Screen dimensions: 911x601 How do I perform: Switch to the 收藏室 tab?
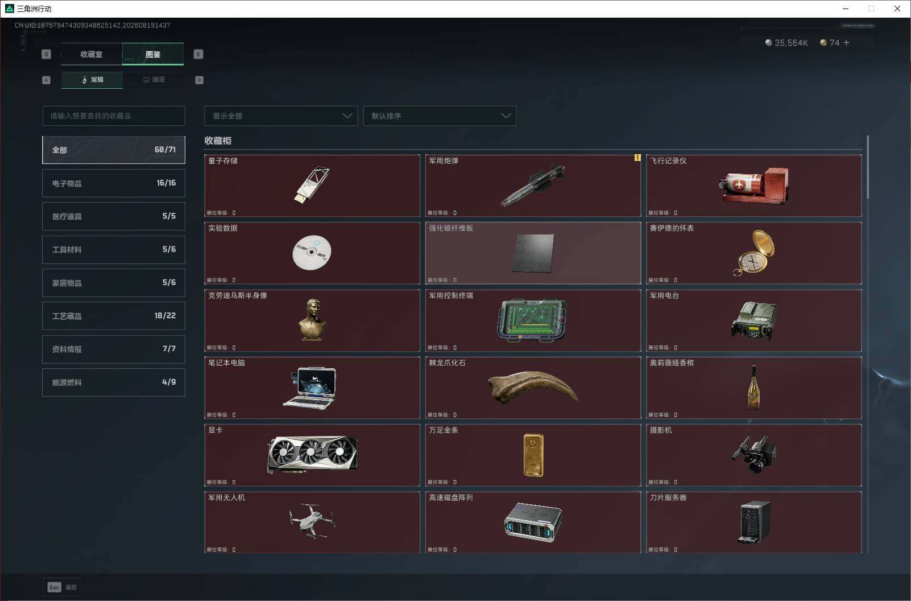92,54
